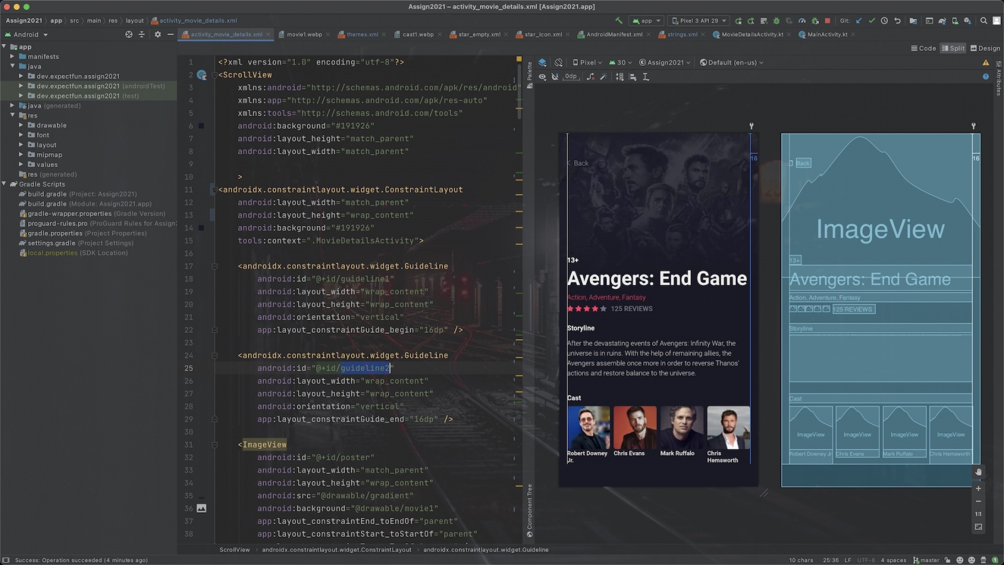1004x565 pixels.
Task: Open the Profiler gauge icon
Action: click(x=802, y=21)
